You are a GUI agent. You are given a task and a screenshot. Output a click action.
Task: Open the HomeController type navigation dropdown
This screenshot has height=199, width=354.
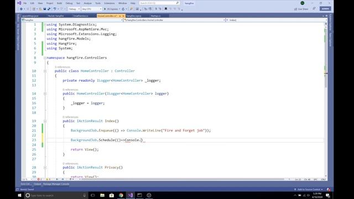[x=175, y=20]
